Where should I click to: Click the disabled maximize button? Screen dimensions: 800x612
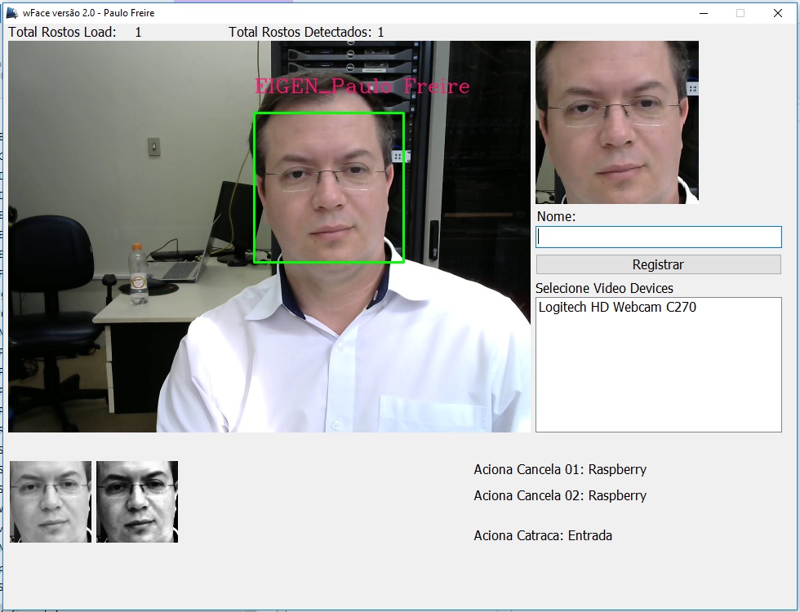[x=740, y=13]
